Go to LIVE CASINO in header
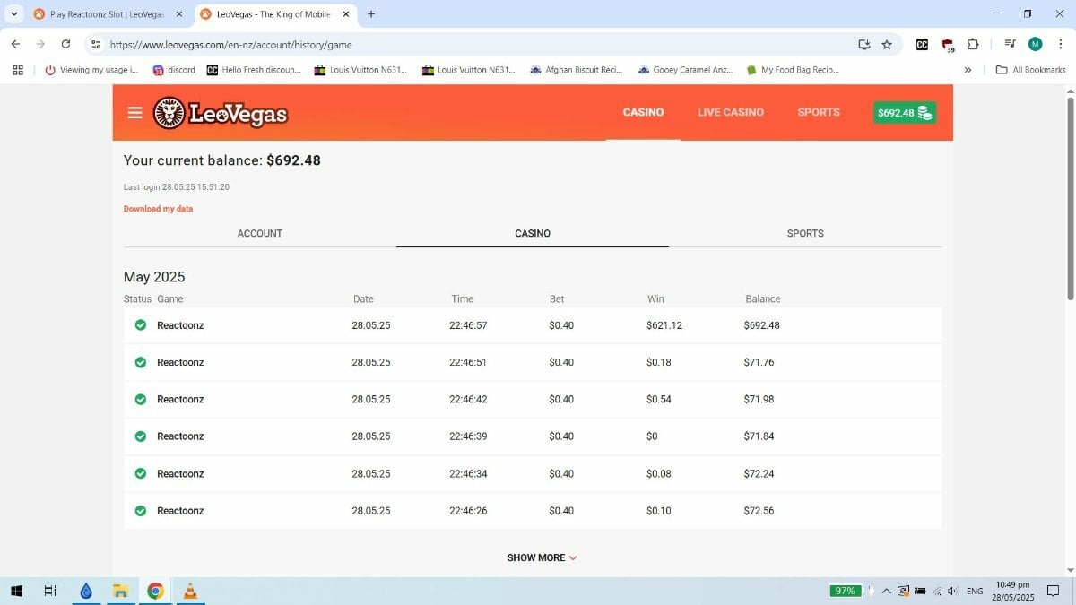Screen dimensions: 1076x605 point(731,113)
